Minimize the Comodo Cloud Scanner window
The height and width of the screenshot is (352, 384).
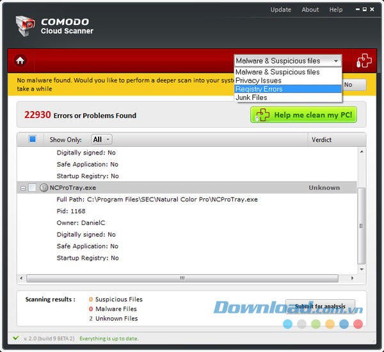click(x=358, y=10)
